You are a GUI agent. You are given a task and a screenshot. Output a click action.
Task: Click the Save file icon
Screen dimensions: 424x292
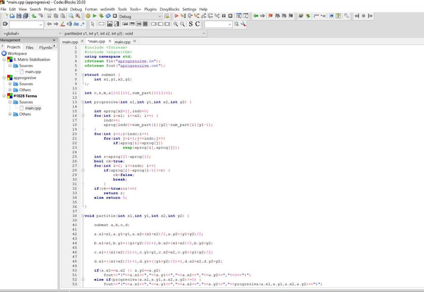(19, 16)
